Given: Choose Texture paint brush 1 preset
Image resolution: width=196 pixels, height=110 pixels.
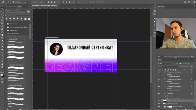Looking at the screenshot, I should tap(16, 68).
